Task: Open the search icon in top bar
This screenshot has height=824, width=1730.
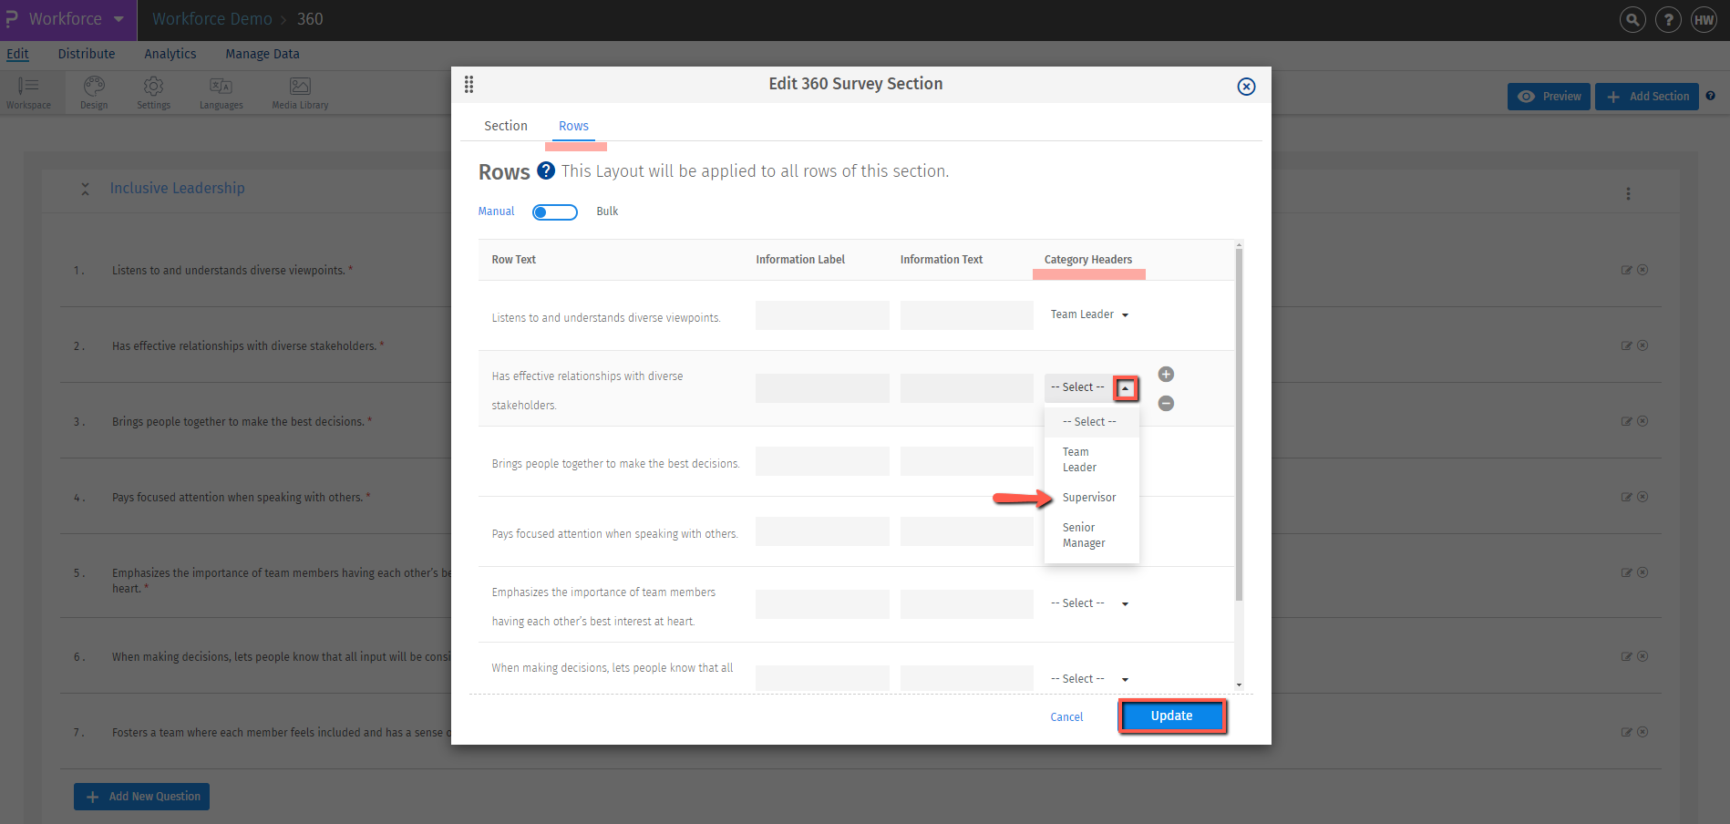Action: pyautogui.click(x=1632, y=19)
